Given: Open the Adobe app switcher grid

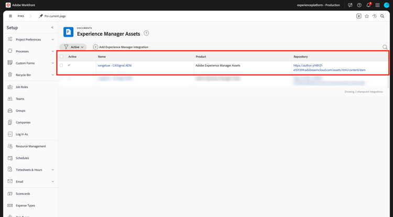Looking at the screenshot, I should tap(377, 5).
